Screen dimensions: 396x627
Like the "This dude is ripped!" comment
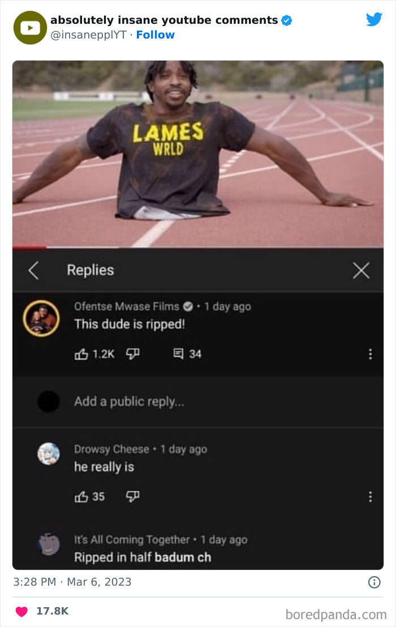(81, 354)
